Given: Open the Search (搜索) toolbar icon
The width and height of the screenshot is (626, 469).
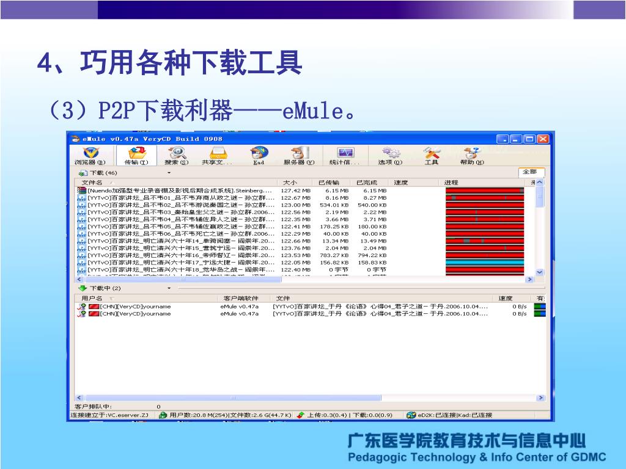Looking at the screenshot, I should coord(177,156).
